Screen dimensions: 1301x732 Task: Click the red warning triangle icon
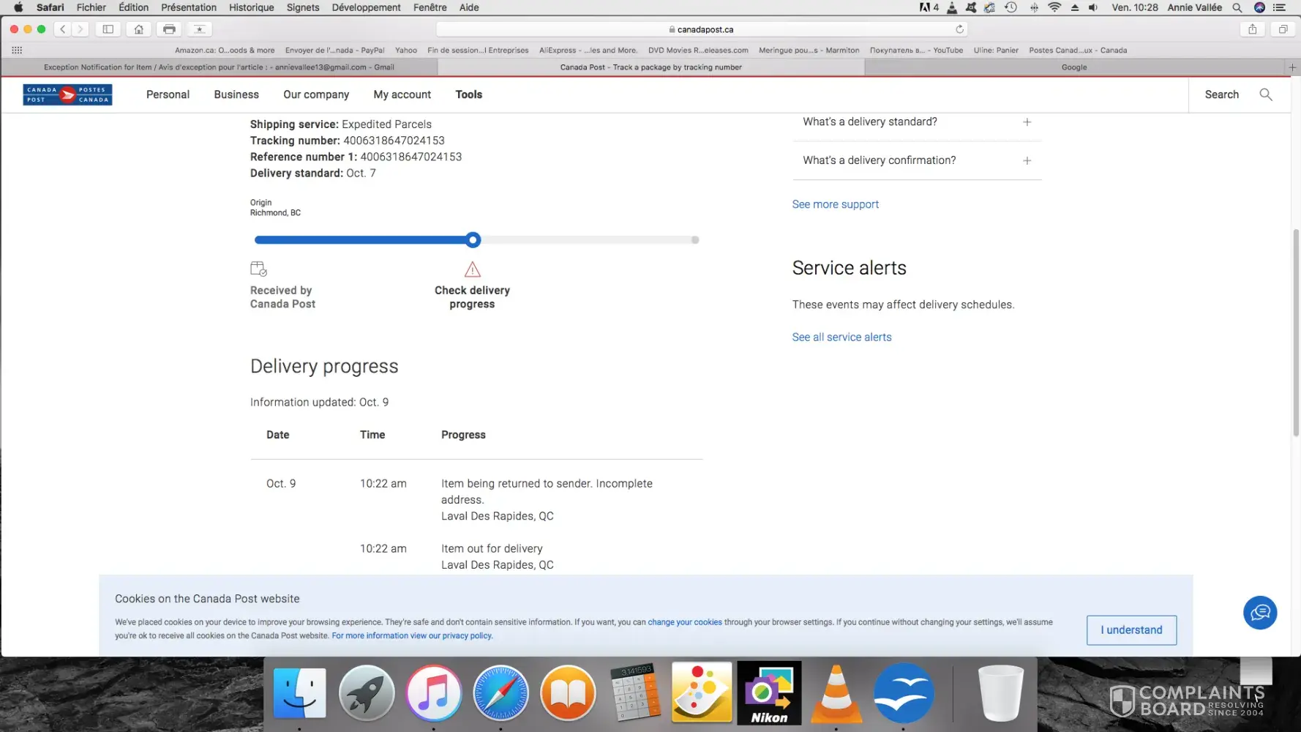tap(472, 269)
